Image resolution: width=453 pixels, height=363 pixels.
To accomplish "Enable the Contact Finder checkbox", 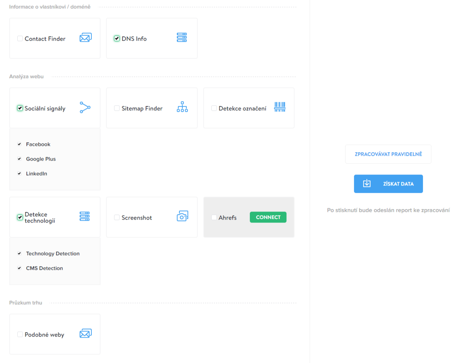I will pyautogui.click(x=20, y=38).
